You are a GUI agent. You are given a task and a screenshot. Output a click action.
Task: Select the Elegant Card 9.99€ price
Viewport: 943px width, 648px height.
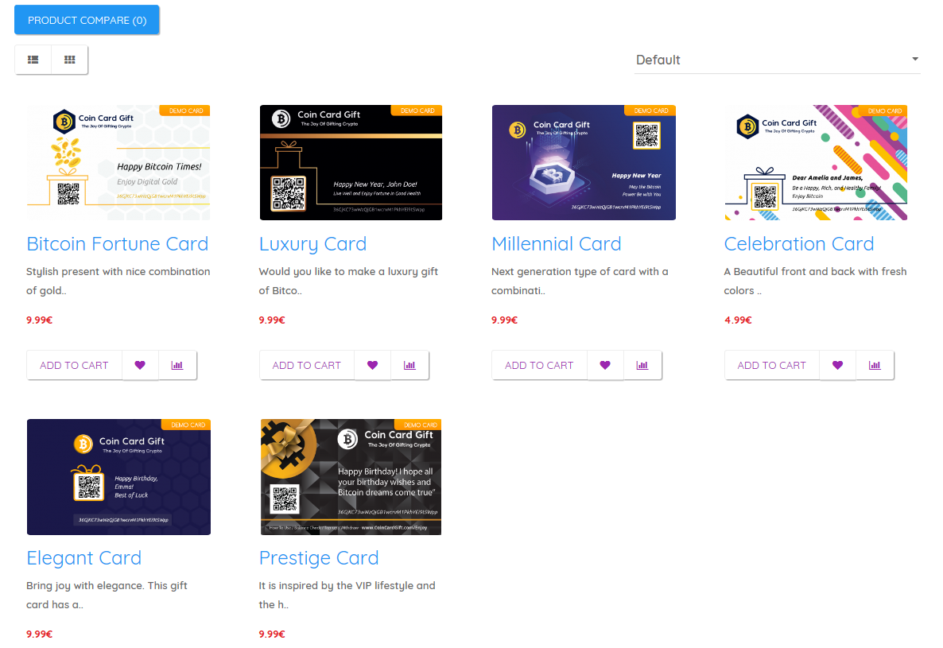[39, 634]
